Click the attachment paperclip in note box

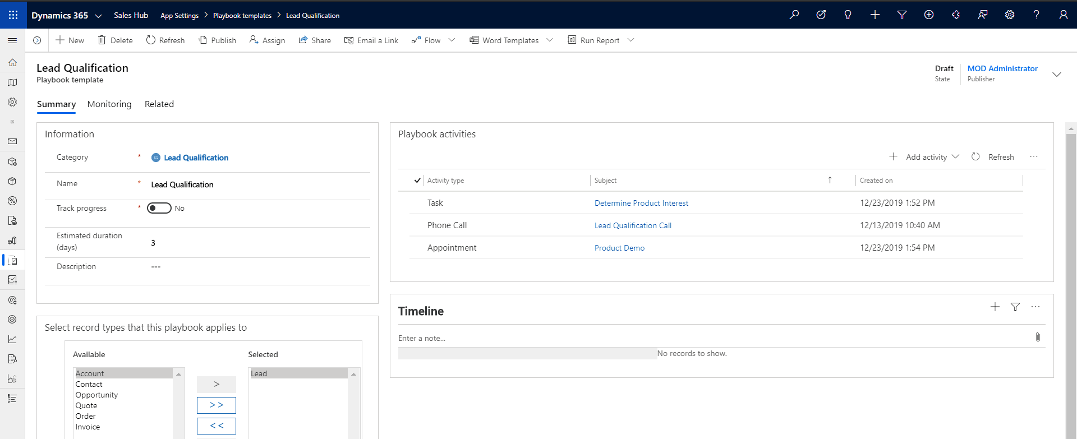1038,337
